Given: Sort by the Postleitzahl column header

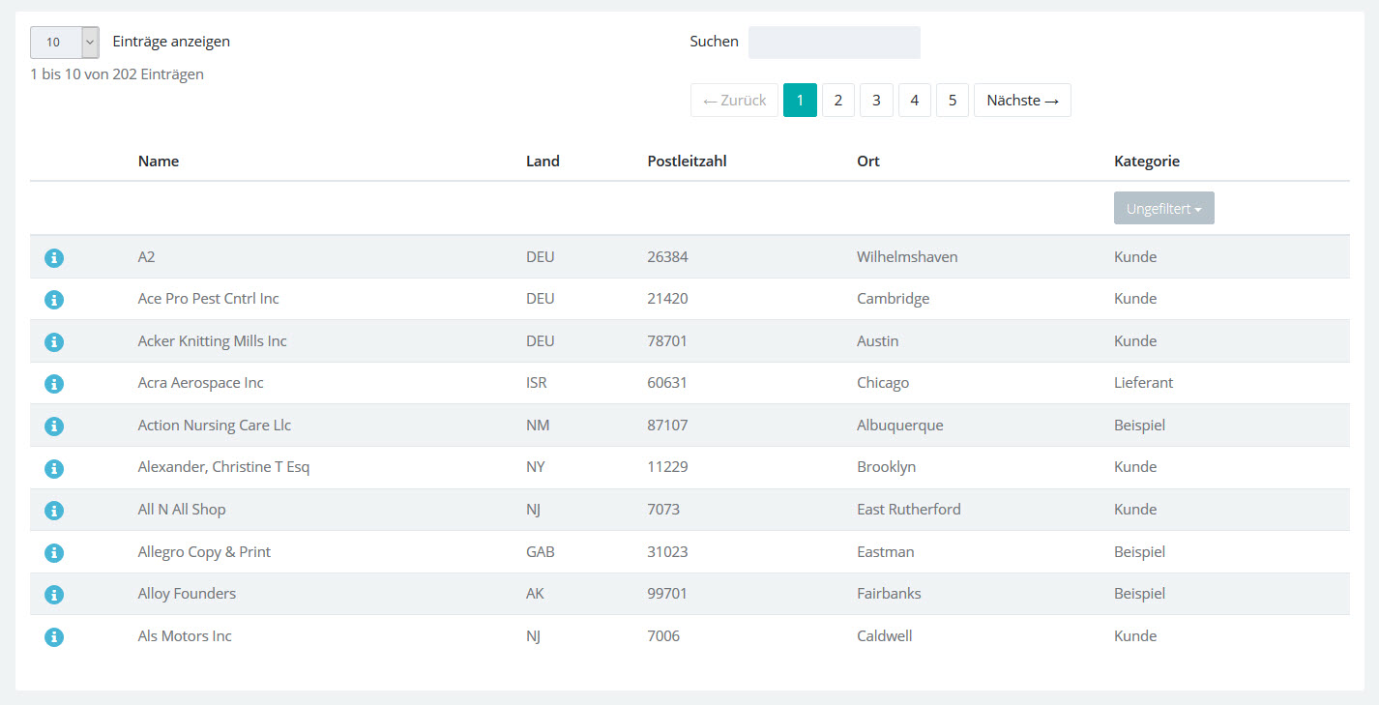Looking at the screenshot, I should point(687,162).
